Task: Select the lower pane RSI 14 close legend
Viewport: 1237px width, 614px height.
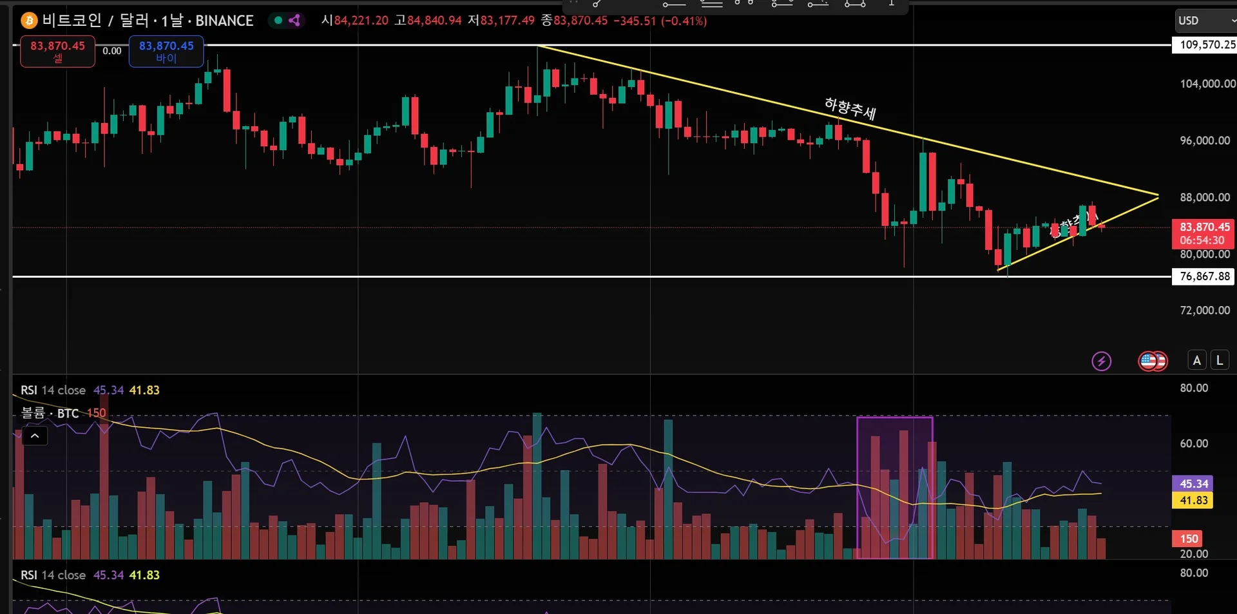Action: [53, 575]
